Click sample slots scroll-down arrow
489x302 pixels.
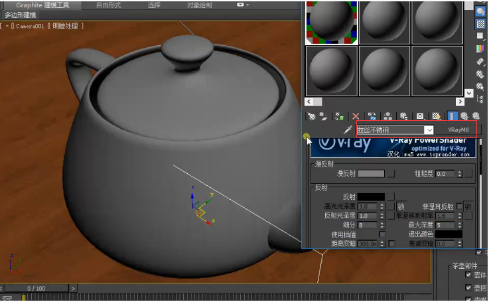click(468, 93)
